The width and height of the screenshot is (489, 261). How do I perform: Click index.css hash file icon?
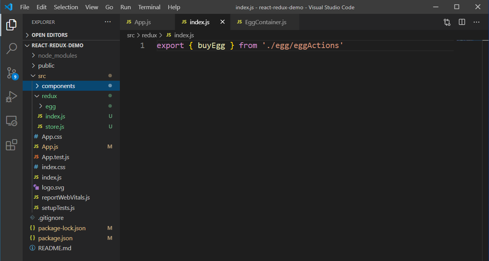pos(36,167)
